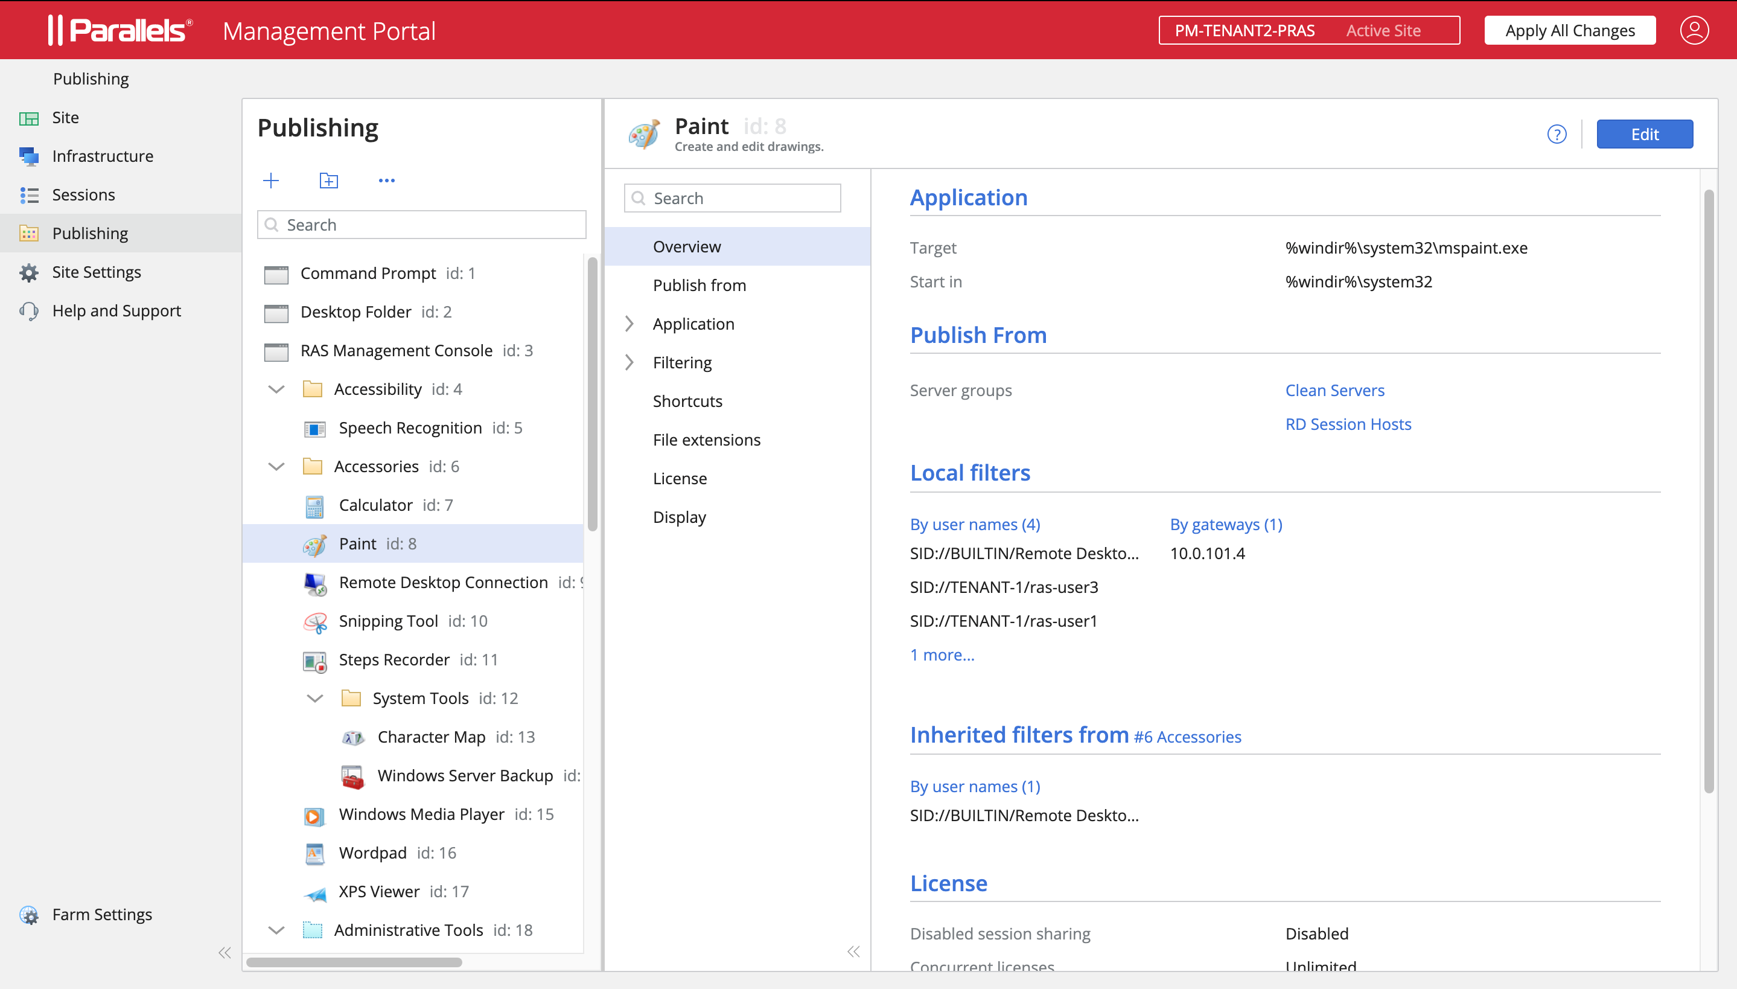Viewport: 1737px width, 989px height.
Task: Click the new folder icon in Publishing panel
Action: (x=328, y=180)
